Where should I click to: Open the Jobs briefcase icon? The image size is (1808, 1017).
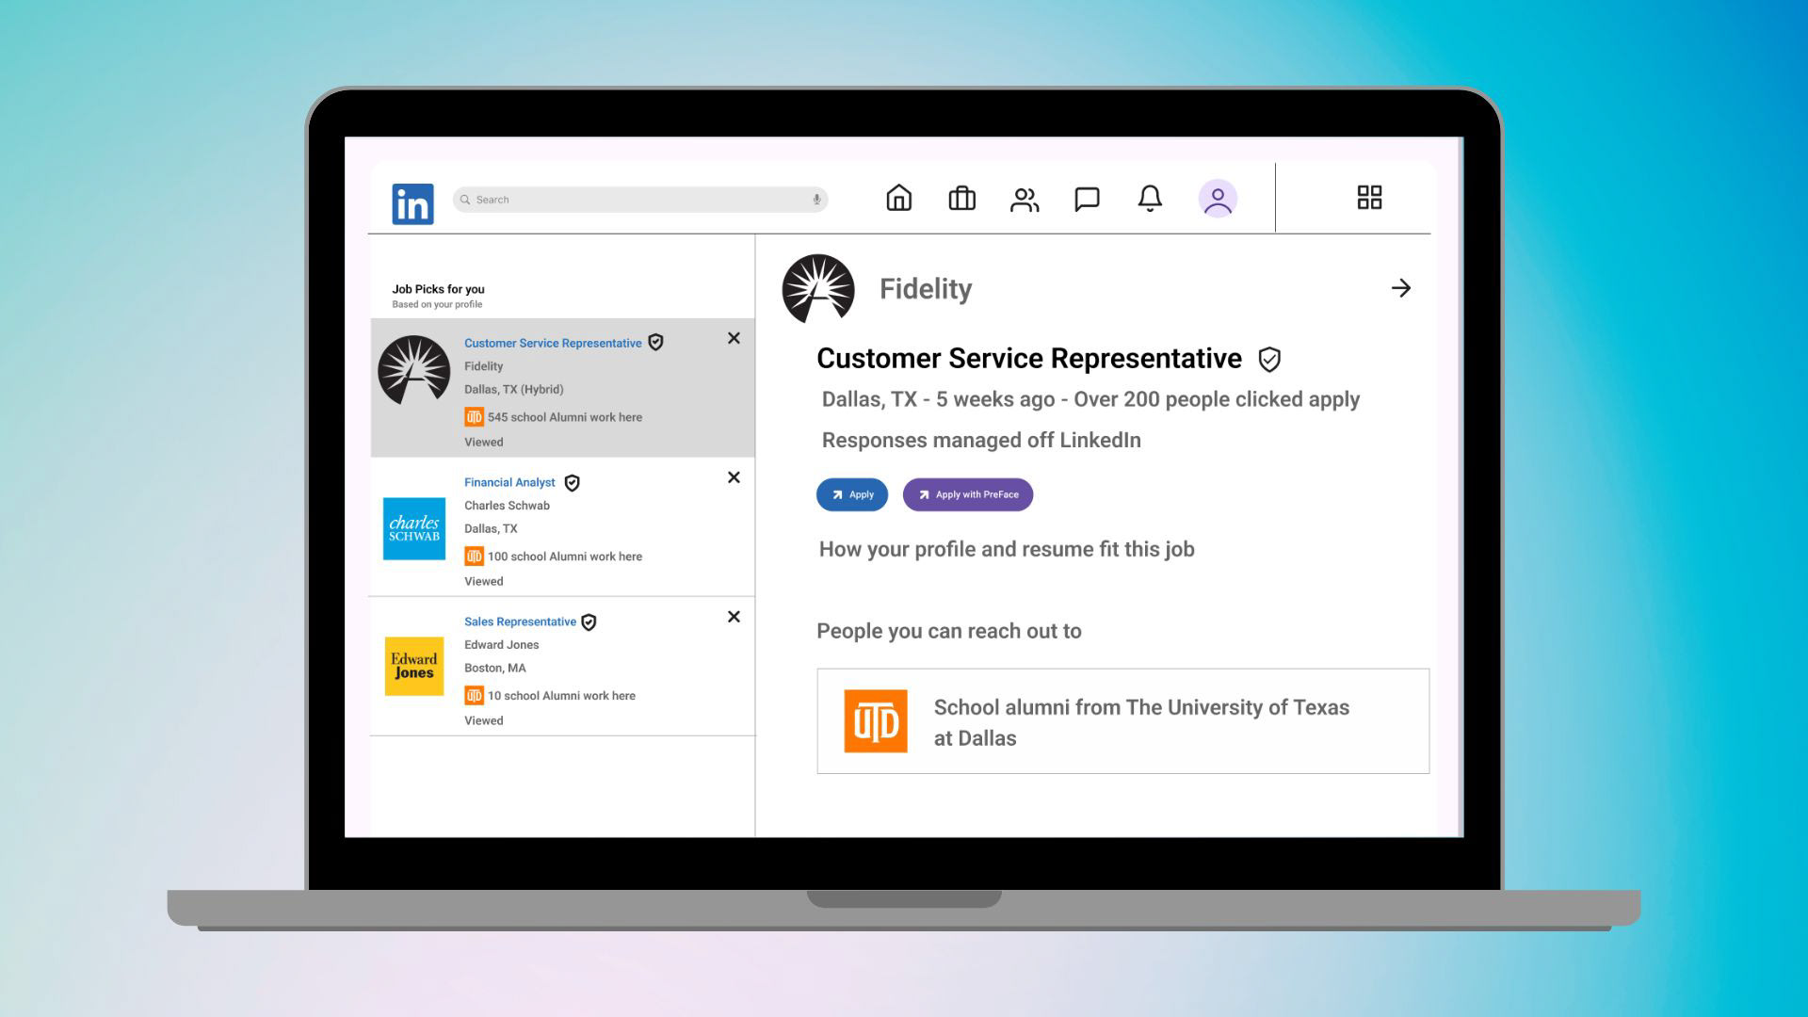click(961, 199)
